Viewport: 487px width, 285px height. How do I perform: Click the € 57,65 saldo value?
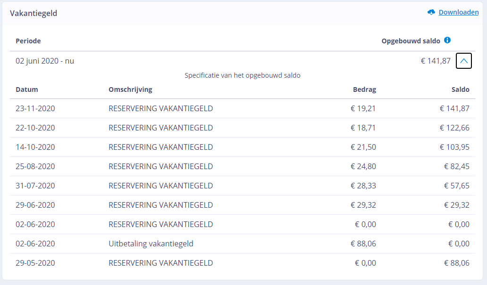pos(457,186)
